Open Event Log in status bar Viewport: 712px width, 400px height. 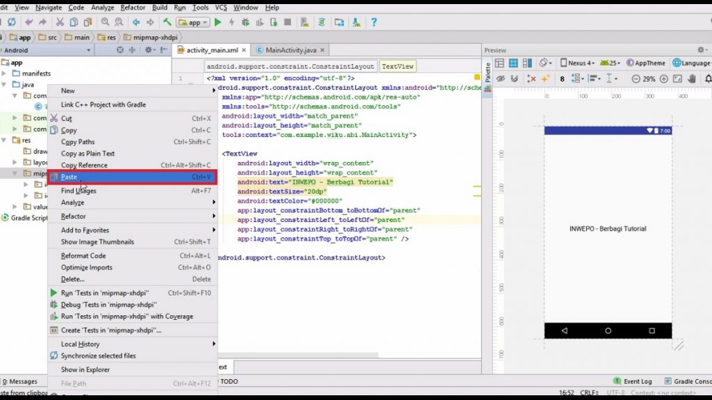pos(633,381)
